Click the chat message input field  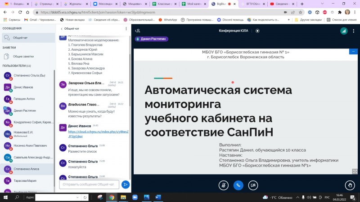coord(90,184)
